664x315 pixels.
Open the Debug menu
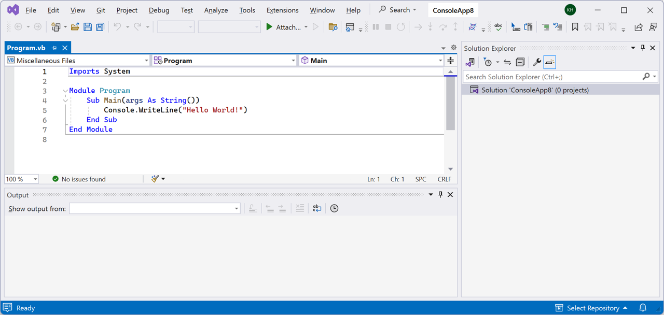click(159, 10)
